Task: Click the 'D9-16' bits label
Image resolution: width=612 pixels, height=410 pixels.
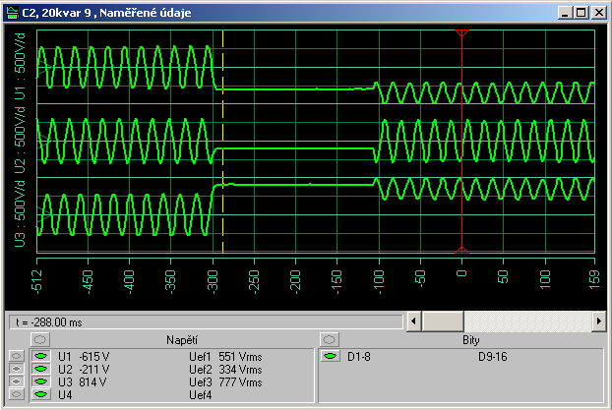Action: click(x=493, y=357)
